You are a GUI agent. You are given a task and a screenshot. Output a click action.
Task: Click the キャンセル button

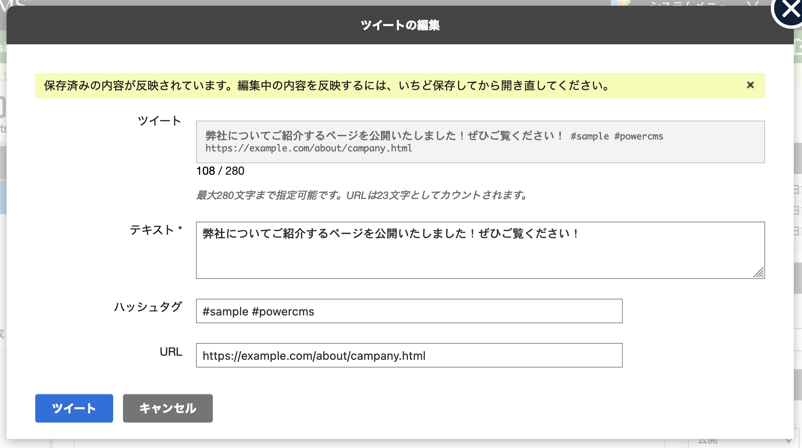point(168,408)
